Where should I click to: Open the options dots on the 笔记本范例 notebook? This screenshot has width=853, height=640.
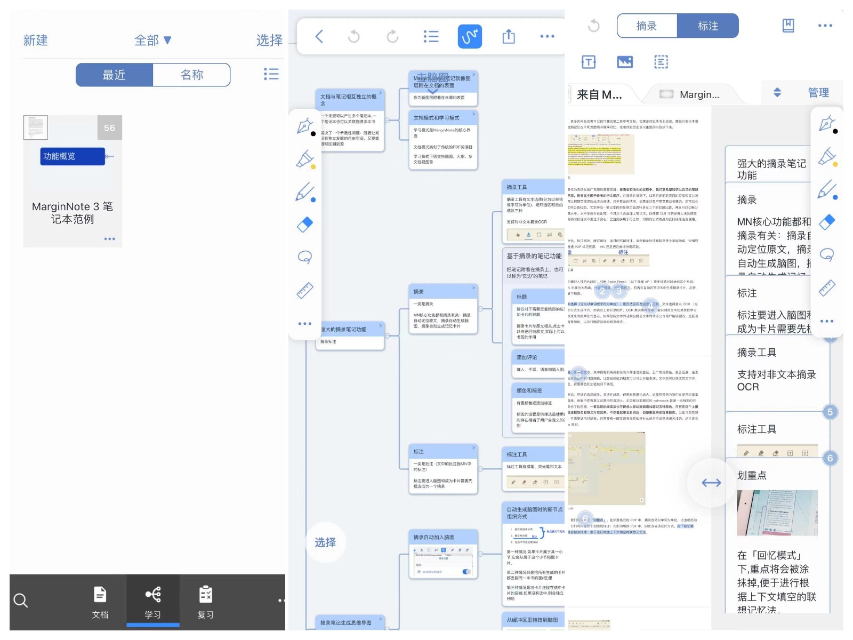pyautogui.click(x=110, y=239)
